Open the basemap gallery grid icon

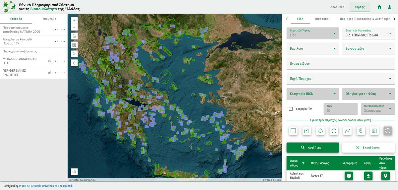click(x=74, y=45)
